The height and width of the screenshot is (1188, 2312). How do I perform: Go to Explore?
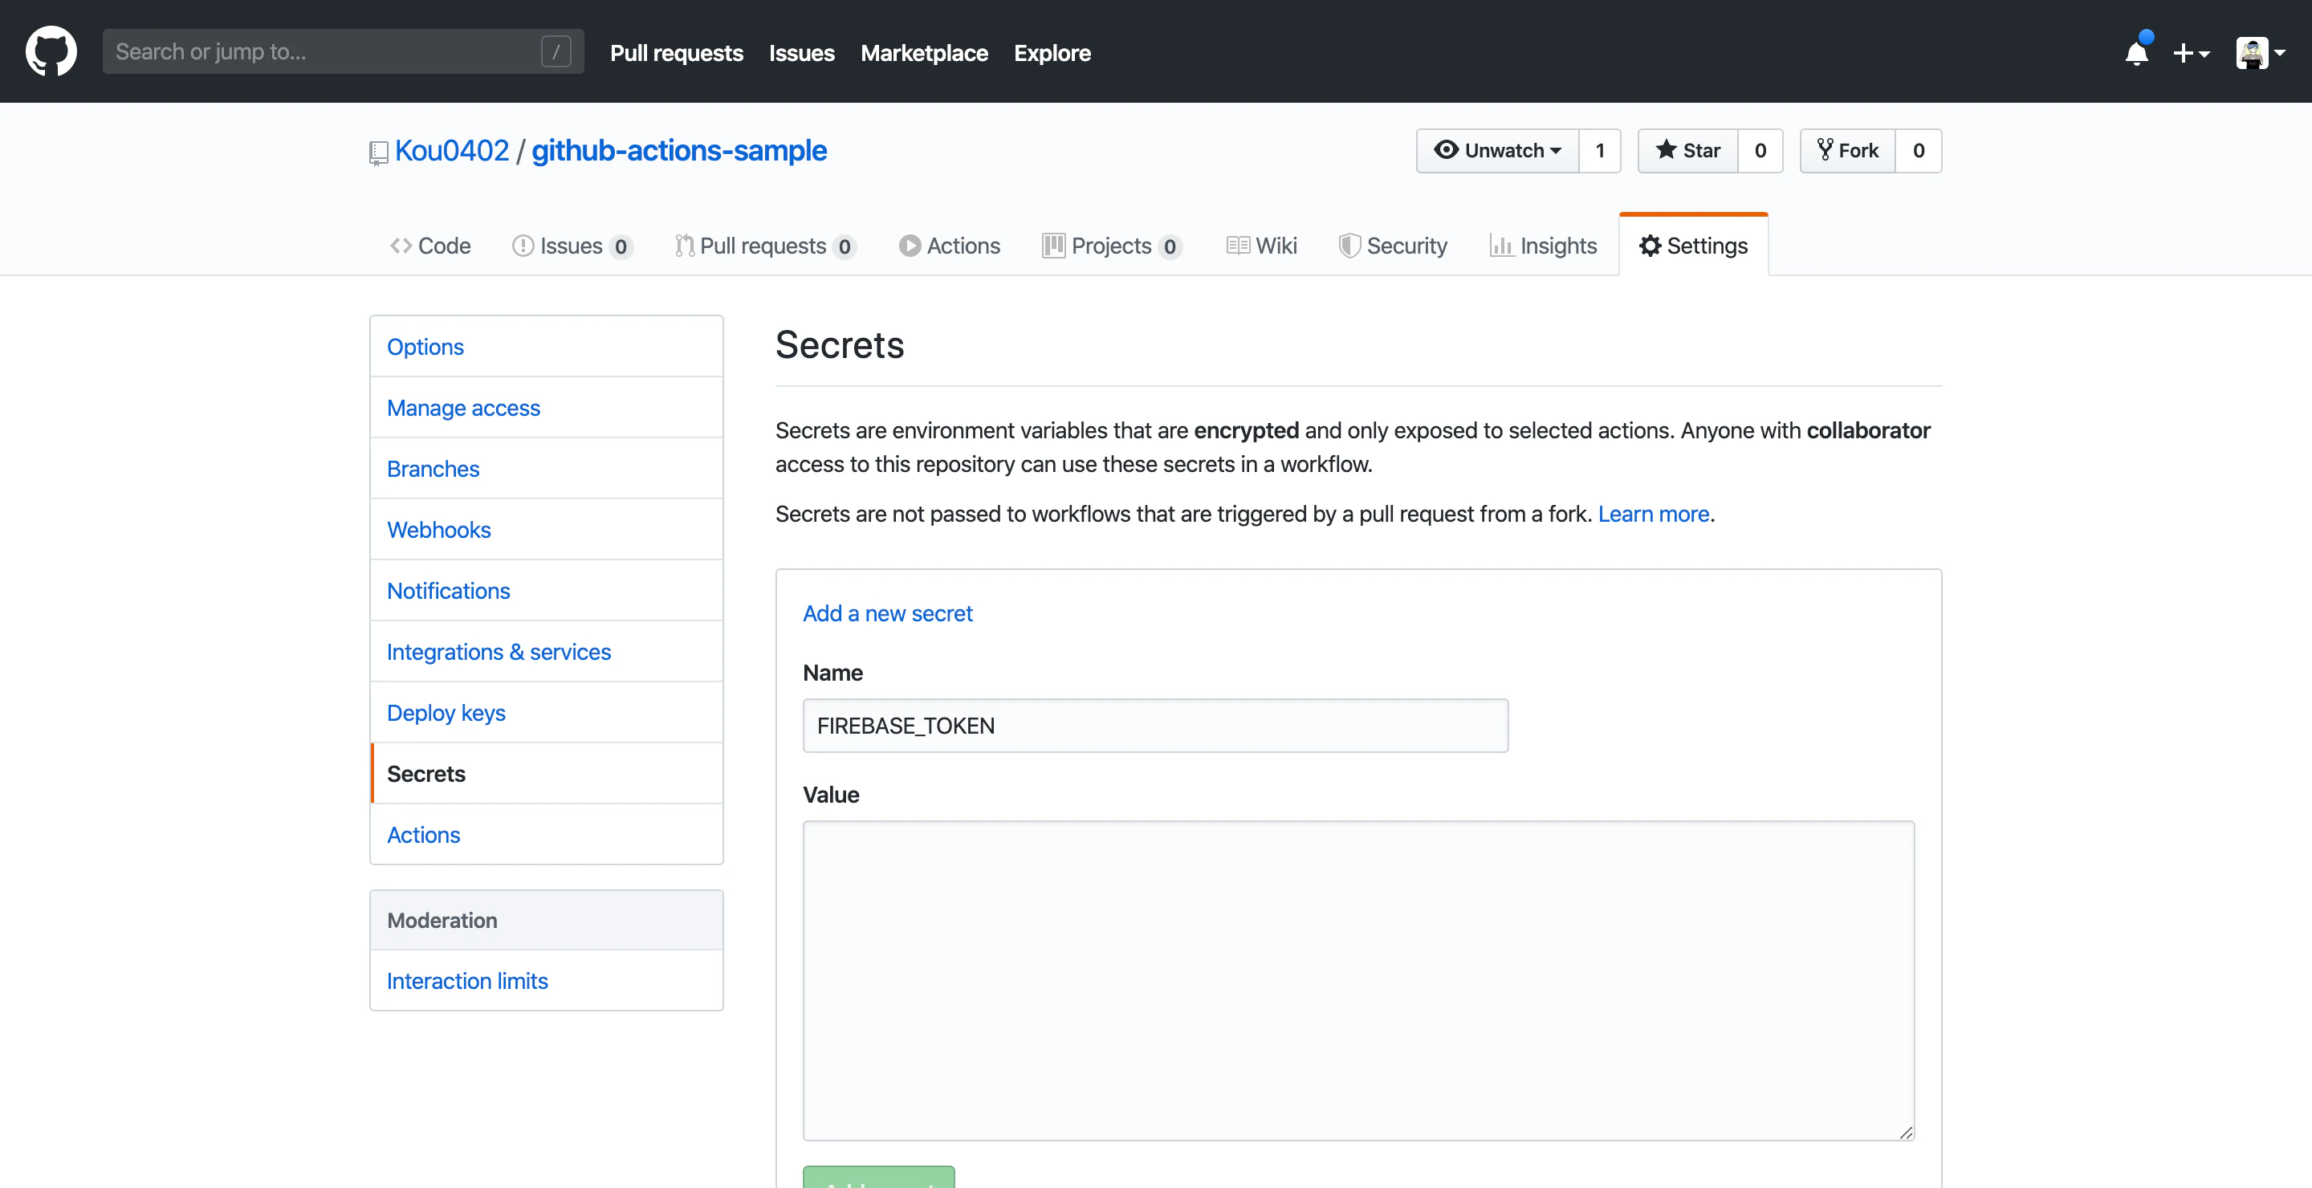[1052, 53]
